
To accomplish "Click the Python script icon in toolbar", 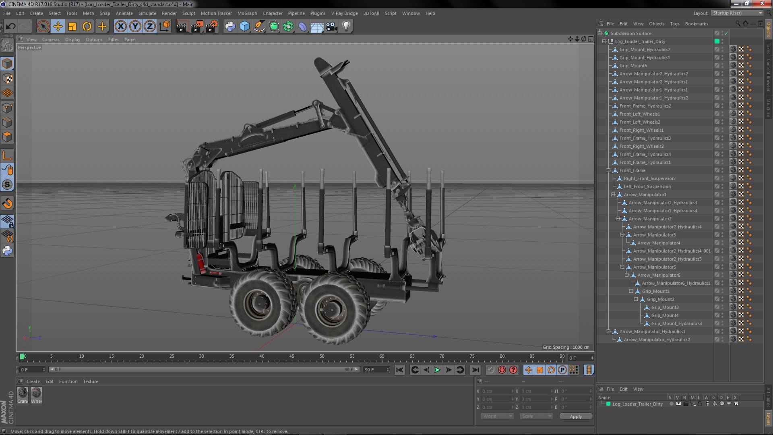I will (230, 27).
